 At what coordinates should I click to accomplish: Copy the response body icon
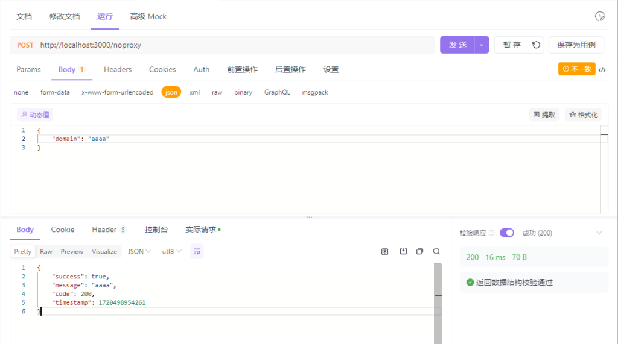click(x=419, y=252)
